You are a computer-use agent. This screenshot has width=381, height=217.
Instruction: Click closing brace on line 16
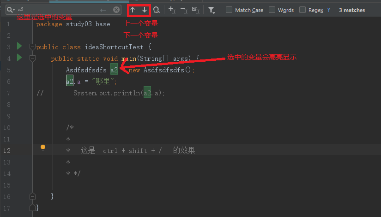52,196
